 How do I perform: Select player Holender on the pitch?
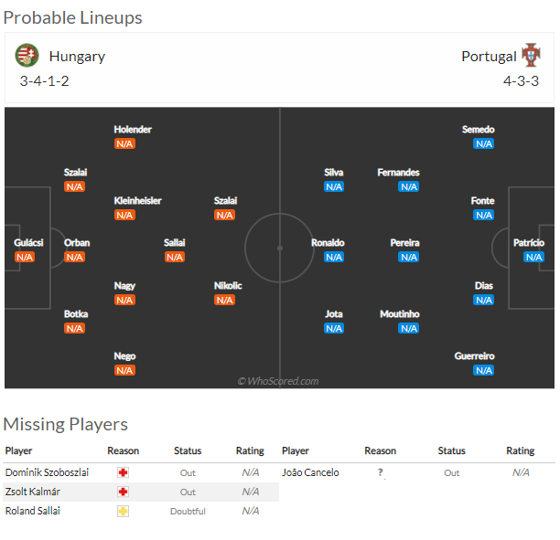tap(133, 130)
